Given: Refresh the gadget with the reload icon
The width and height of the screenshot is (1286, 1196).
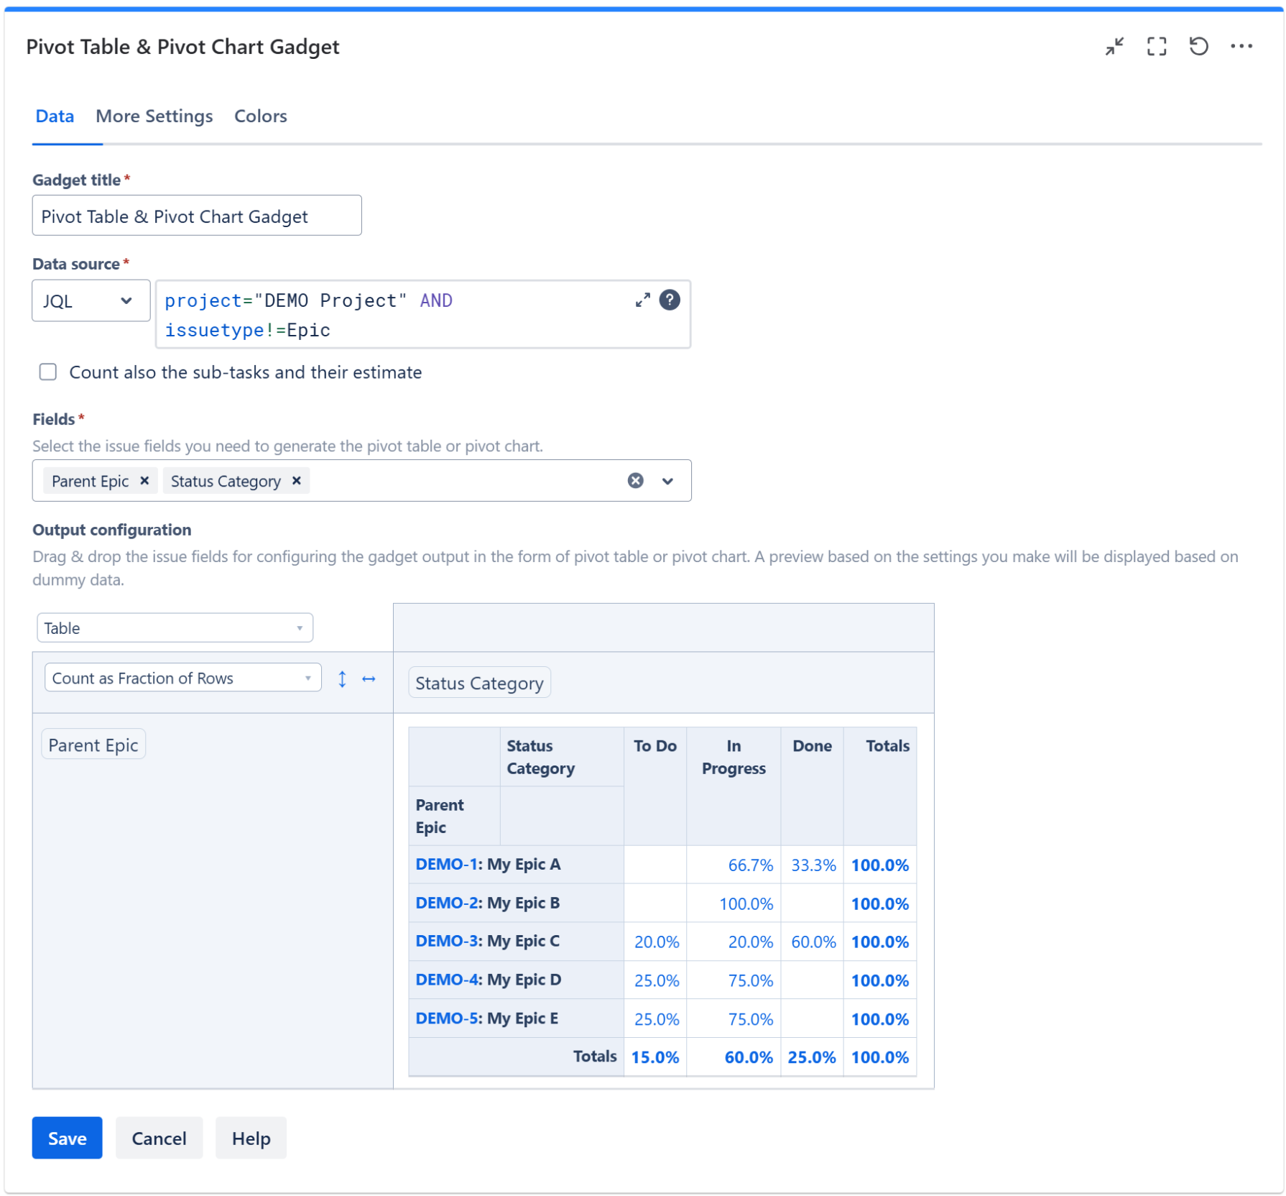Looking at the screenshot, I should pyautogui.click(x=1198, y=47).
